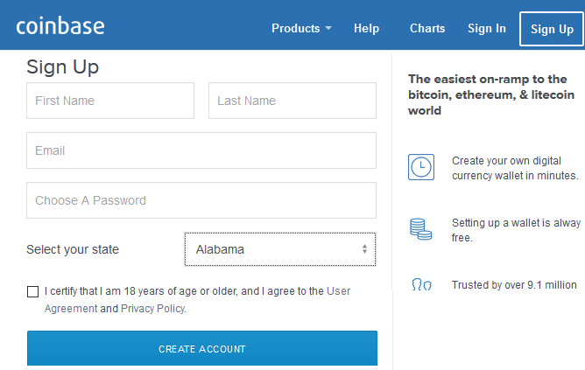Open the Sign In page
Image resolution: width=585 pixels, height=370 pixels.
click(487, 28)
